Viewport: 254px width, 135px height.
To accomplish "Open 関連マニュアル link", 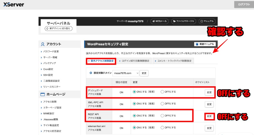I will [x=205, y=44].
